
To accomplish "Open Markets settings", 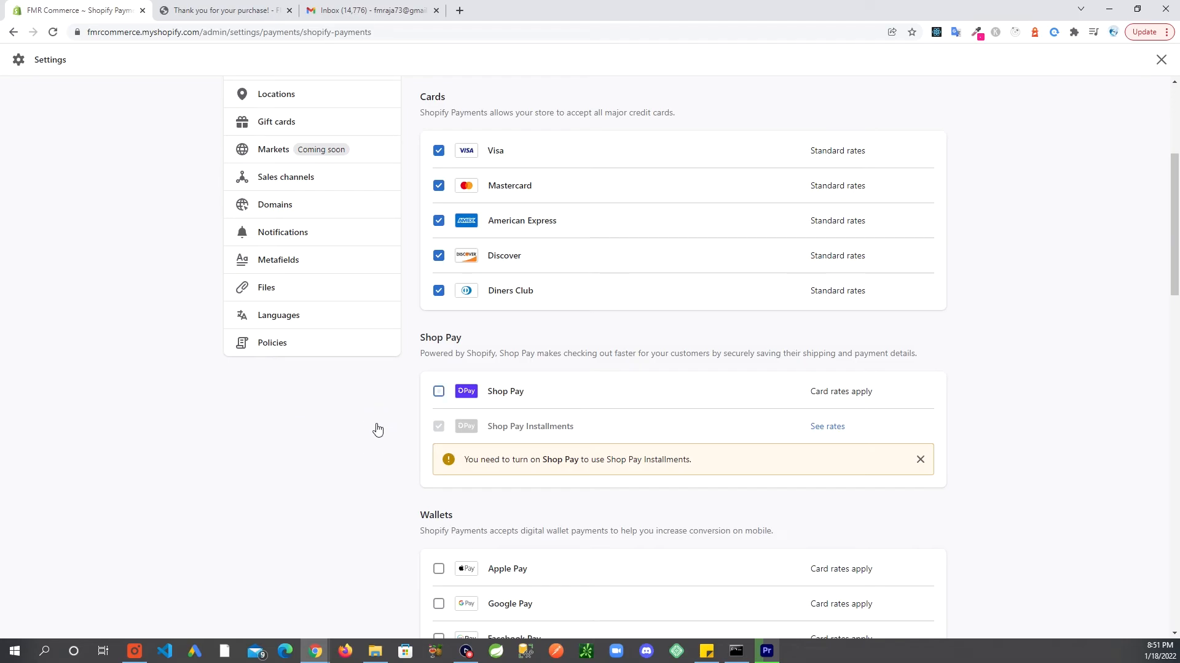I will pos(312,149).
